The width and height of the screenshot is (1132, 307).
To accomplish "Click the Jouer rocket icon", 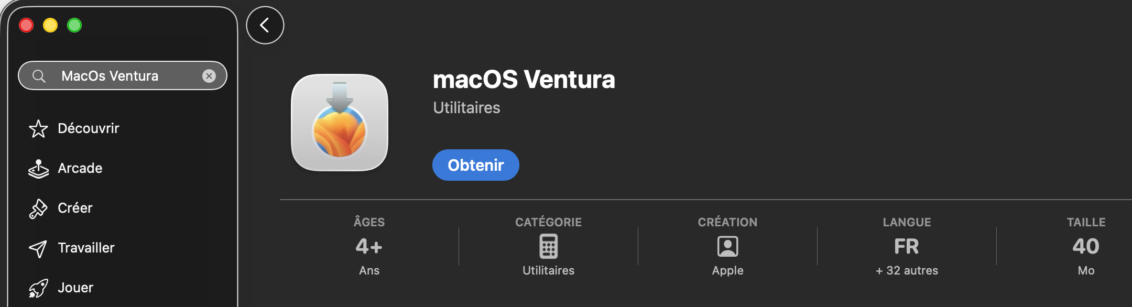I will 38,288.
